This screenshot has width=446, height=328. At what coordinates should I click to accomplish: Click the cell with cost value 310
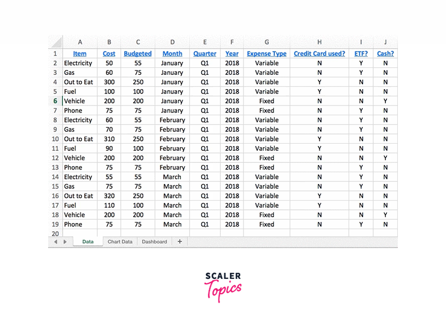coord(109,139)
